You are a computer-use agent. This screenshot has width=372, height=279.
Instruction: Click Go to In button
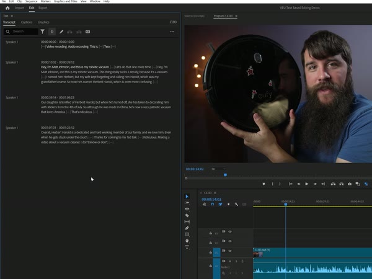tap(291, 184)
